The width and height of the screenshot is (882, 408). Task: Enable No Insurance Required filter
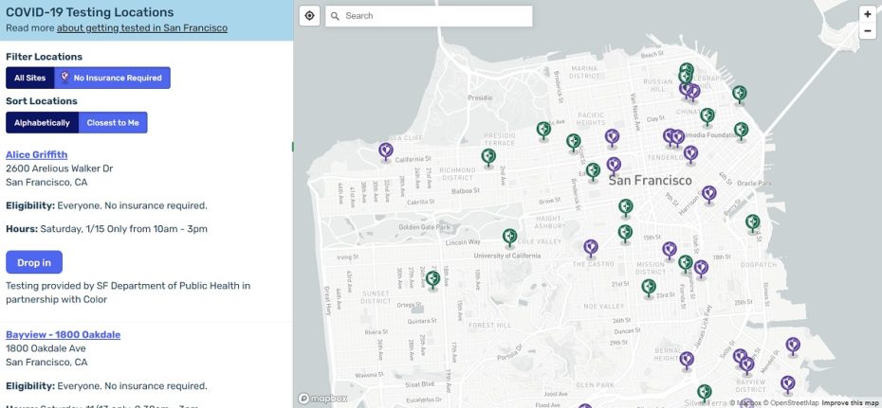pyautogui.click(x=112, y=78)
